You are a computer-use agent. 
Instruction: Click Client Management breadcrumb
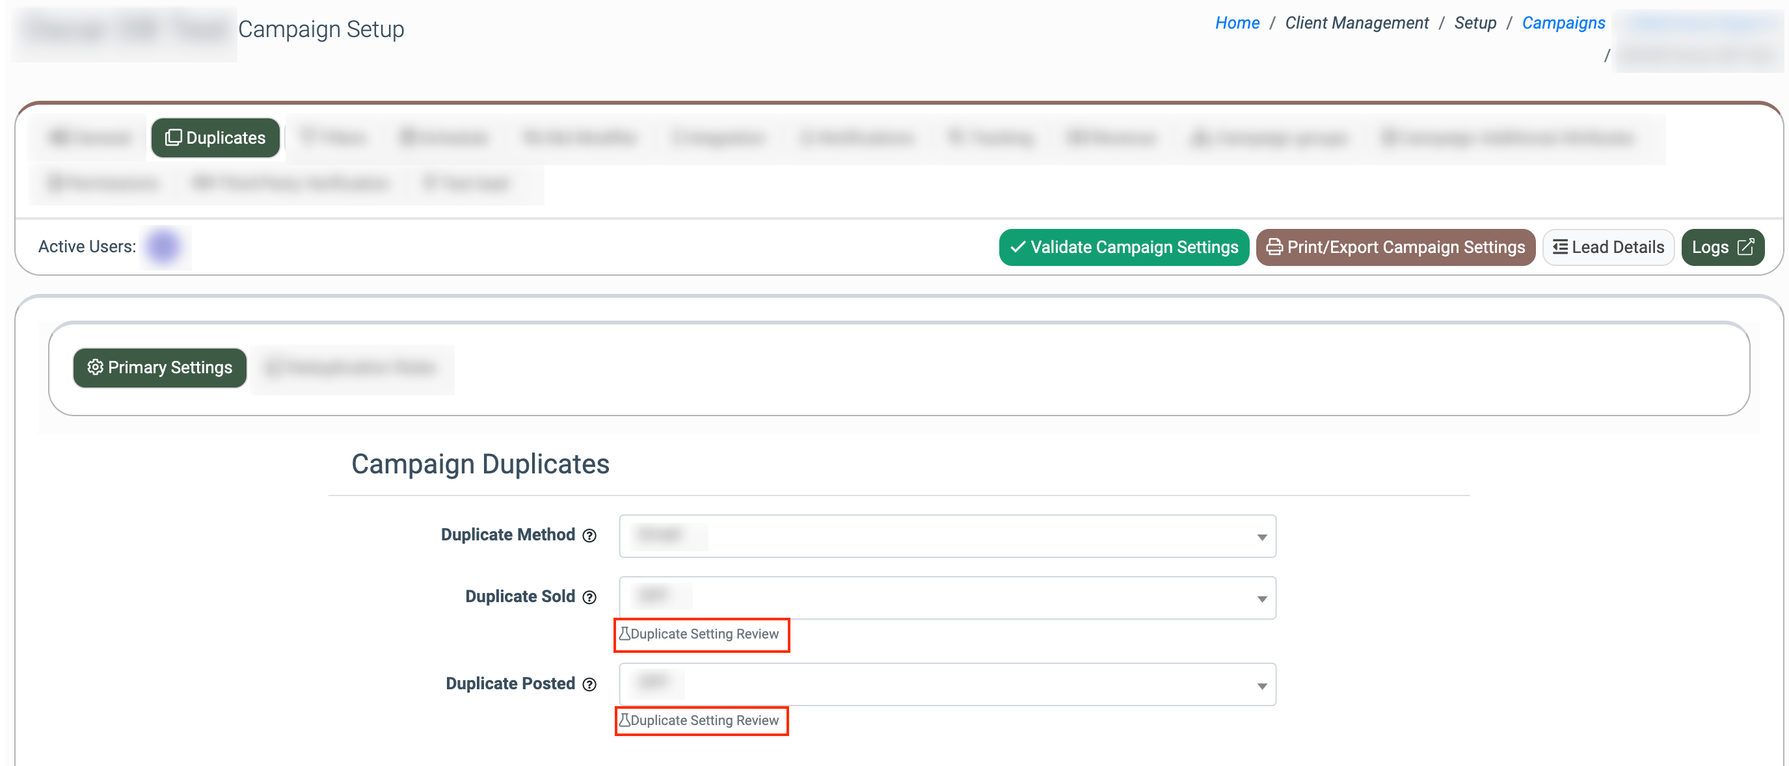tap(1356, 23)
